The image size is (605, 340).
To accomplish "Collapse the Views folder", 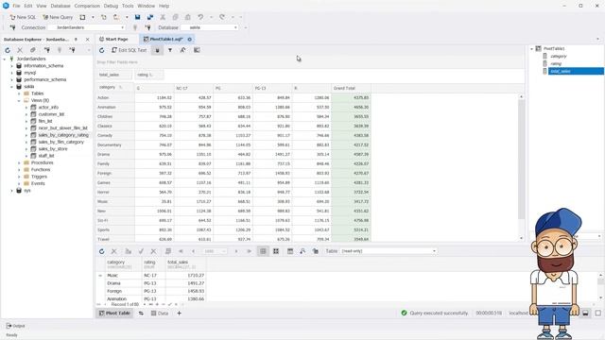I will [19, 101].
